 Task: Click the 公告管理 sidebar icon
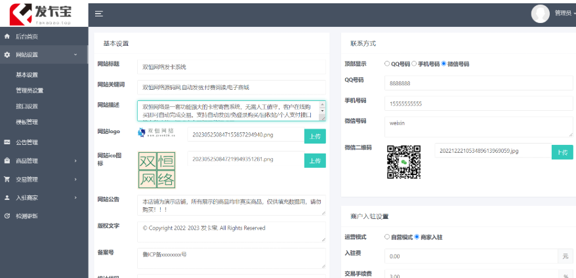(x=7, y=142)
